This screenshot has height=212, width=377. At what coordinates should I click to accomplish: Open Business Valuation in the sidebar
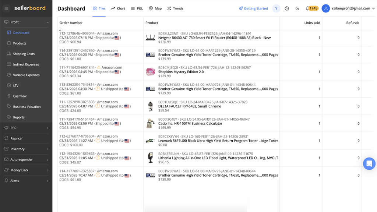tap(27, 107)
